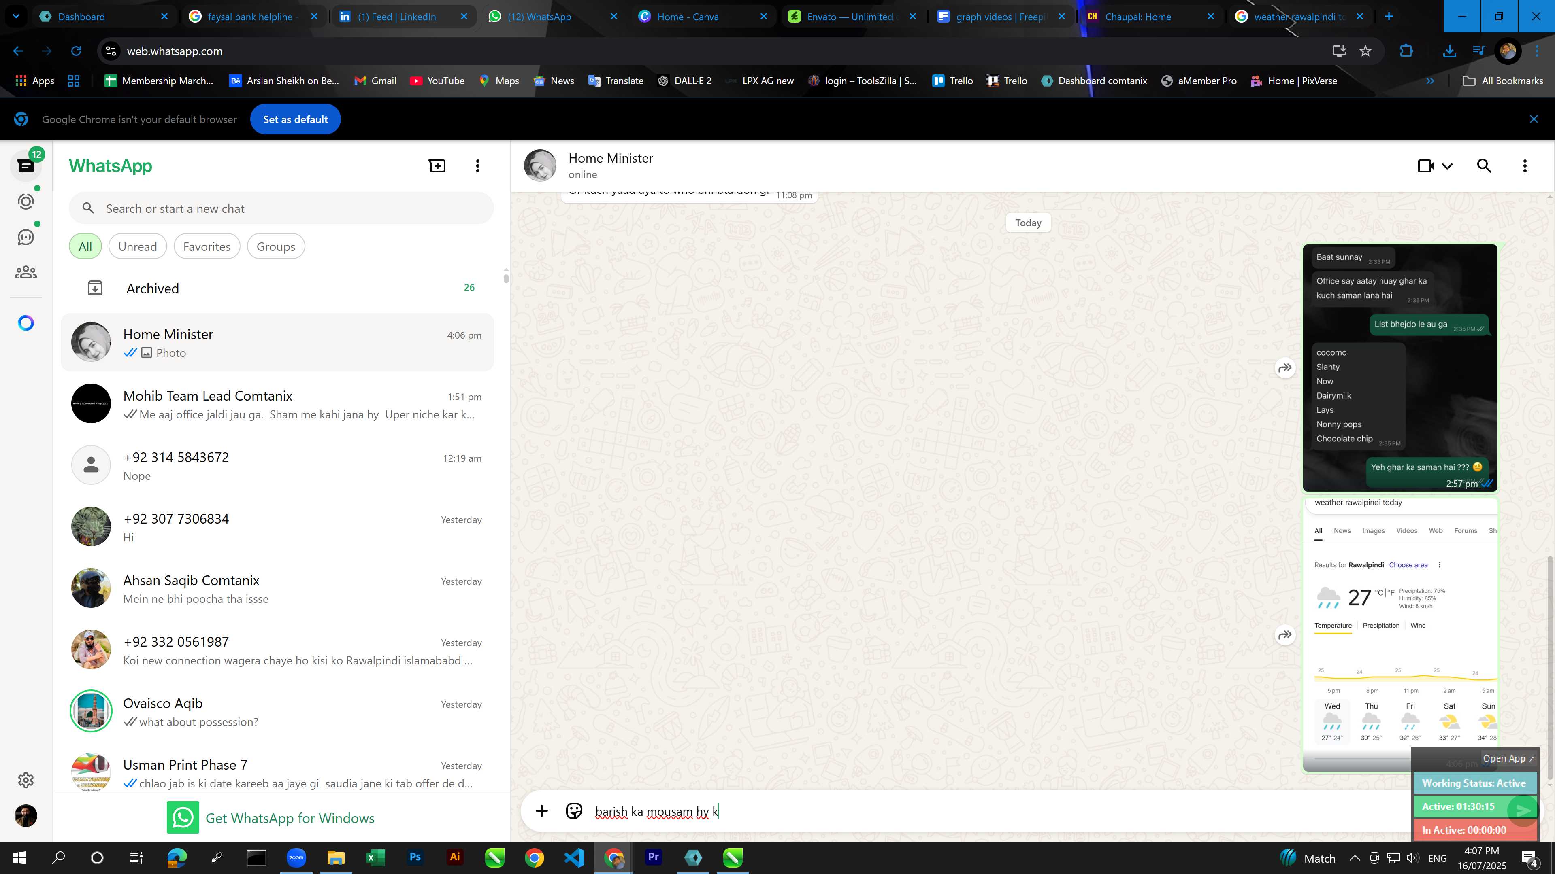Open Home Minister profile picture in header

(540, 166)
